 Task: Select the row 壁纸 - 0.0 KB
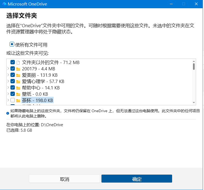click(x=35, y=94)
